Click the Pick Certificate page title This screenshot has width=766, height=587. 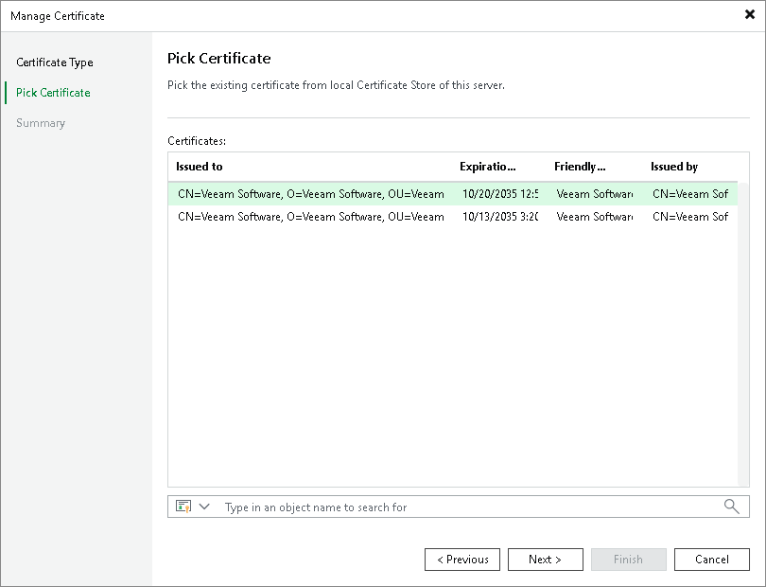218,58
